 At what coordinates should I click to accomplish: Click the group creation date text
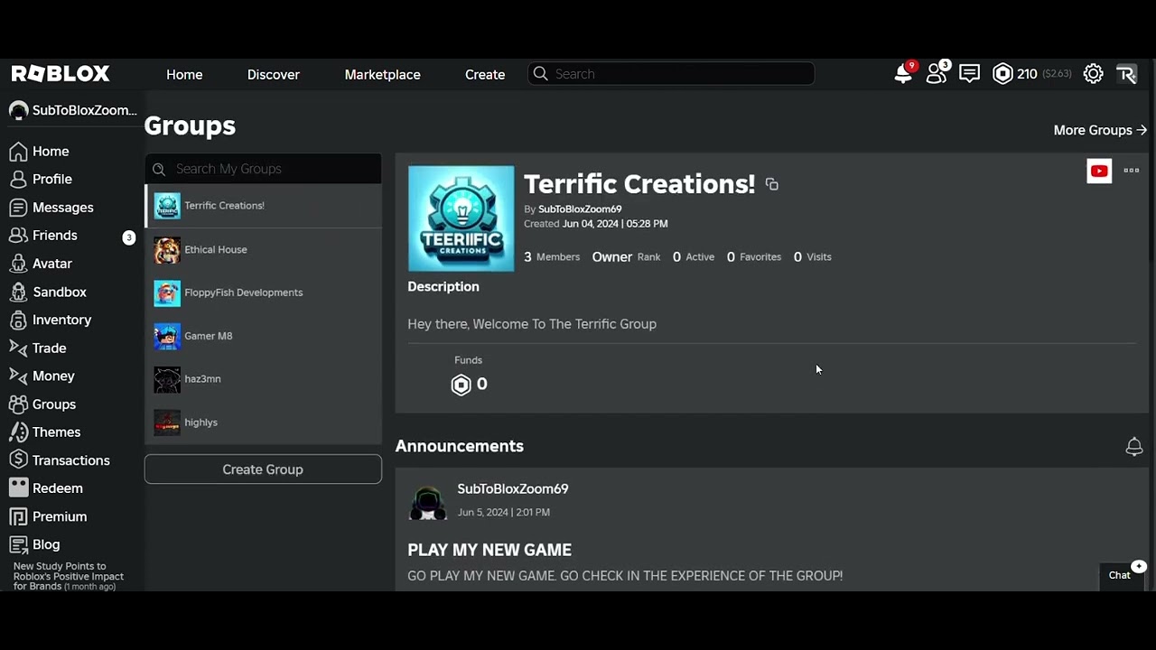596,224
